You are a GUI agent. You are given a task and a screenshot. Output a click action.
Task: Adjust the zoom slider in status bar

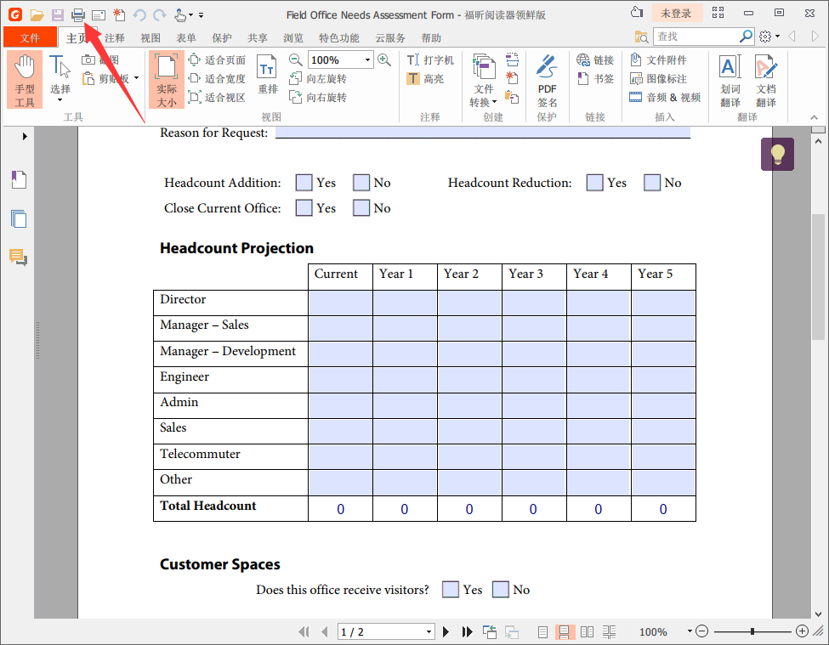click(x=752, y=631)
